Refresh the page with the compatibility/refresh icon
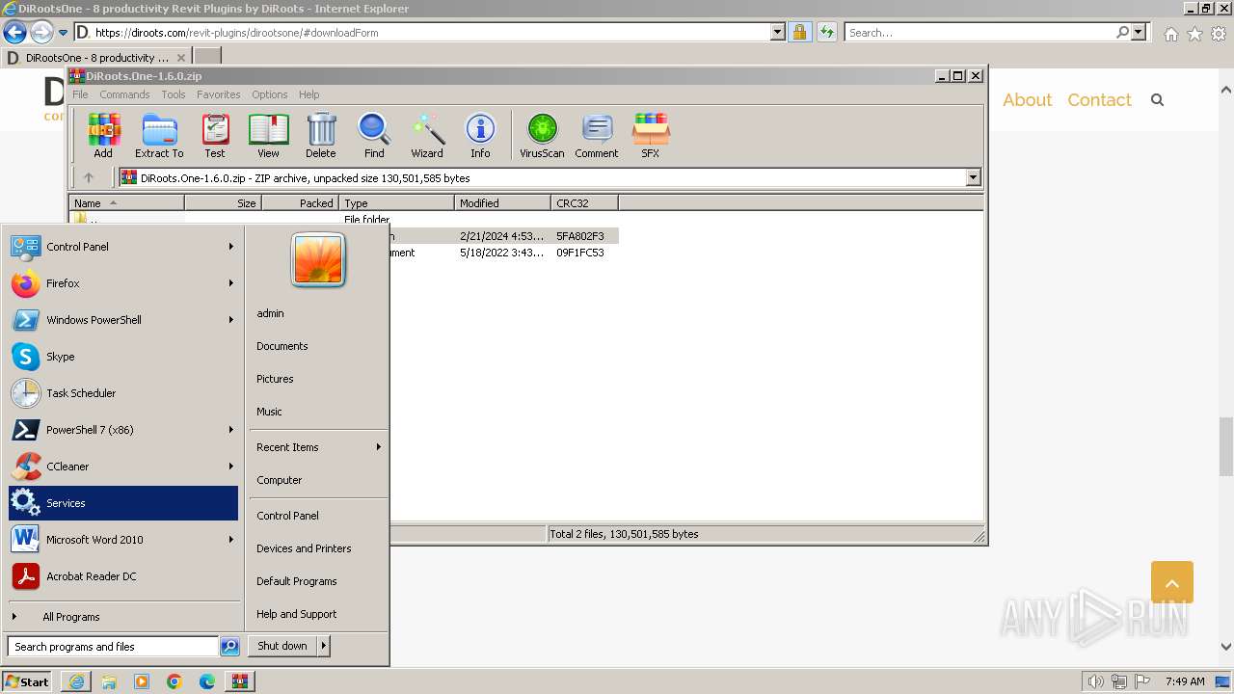Image resolution: width=1234 pixels, height=694 pixels. (x=826, y=32)
